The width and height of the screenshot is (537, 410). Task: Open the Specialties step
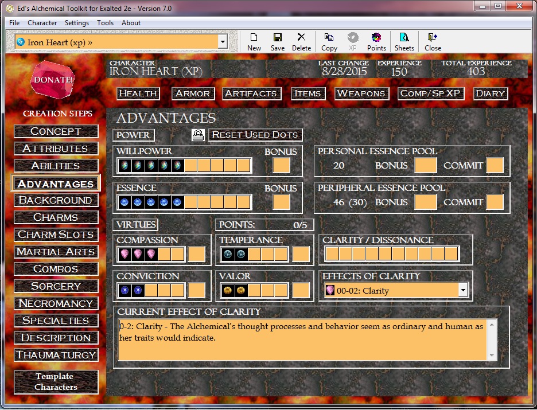click(x=56, y=321)
